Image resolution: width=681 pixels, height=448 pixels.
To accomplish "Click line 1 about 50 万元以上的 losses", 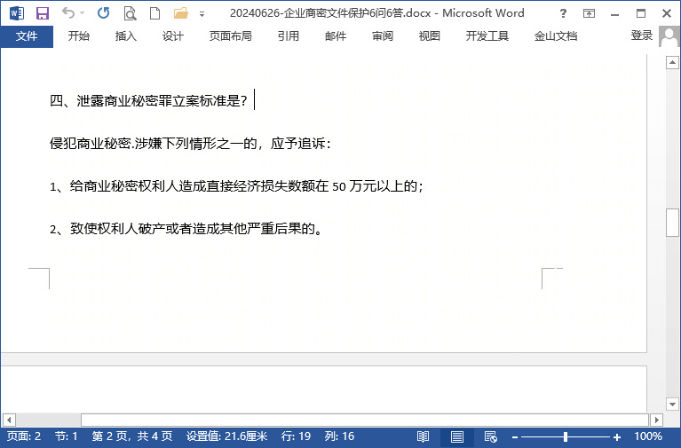I will tap(236, 186).
